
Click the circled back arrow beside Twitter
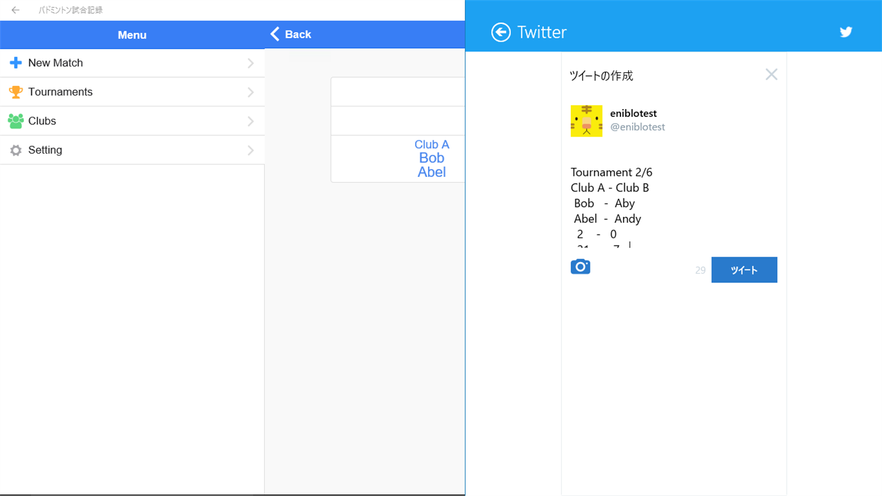tap(501, 32)
